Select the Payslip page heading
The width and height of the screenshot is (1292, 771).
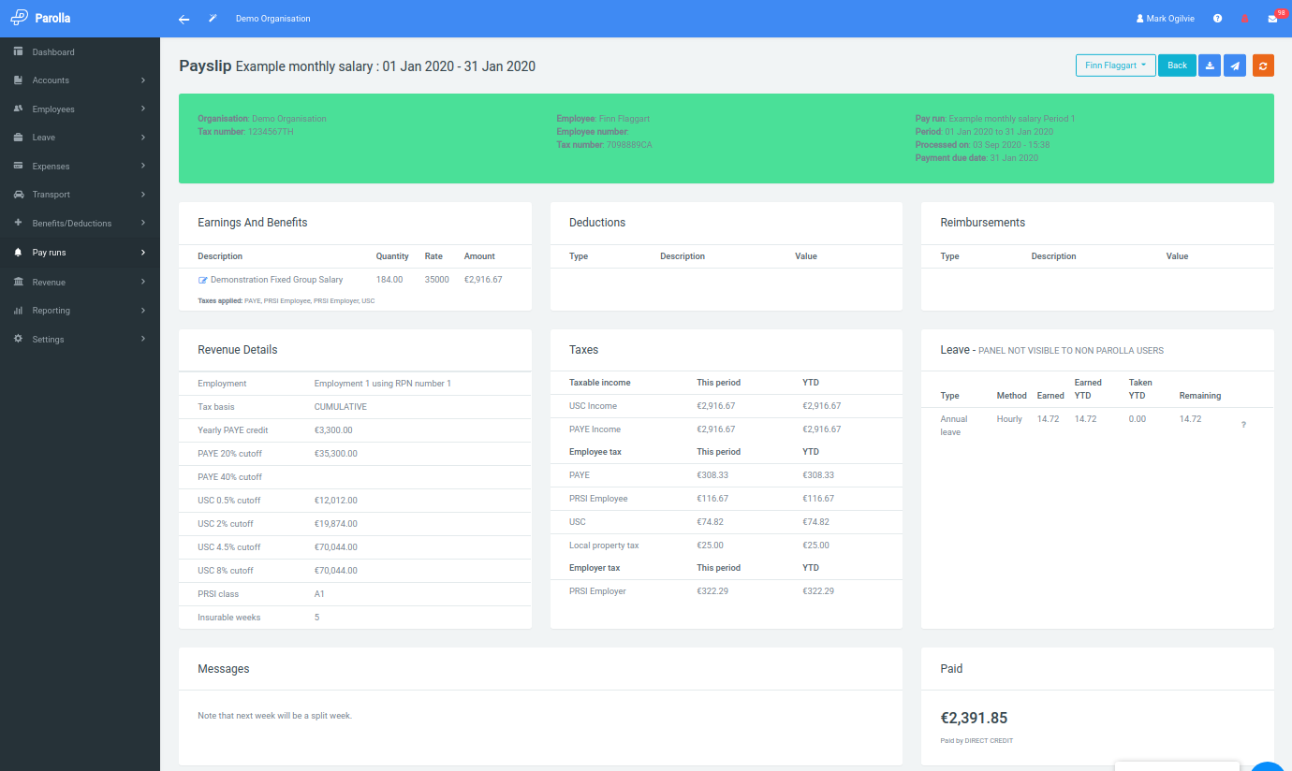click(x=357, y=66)
